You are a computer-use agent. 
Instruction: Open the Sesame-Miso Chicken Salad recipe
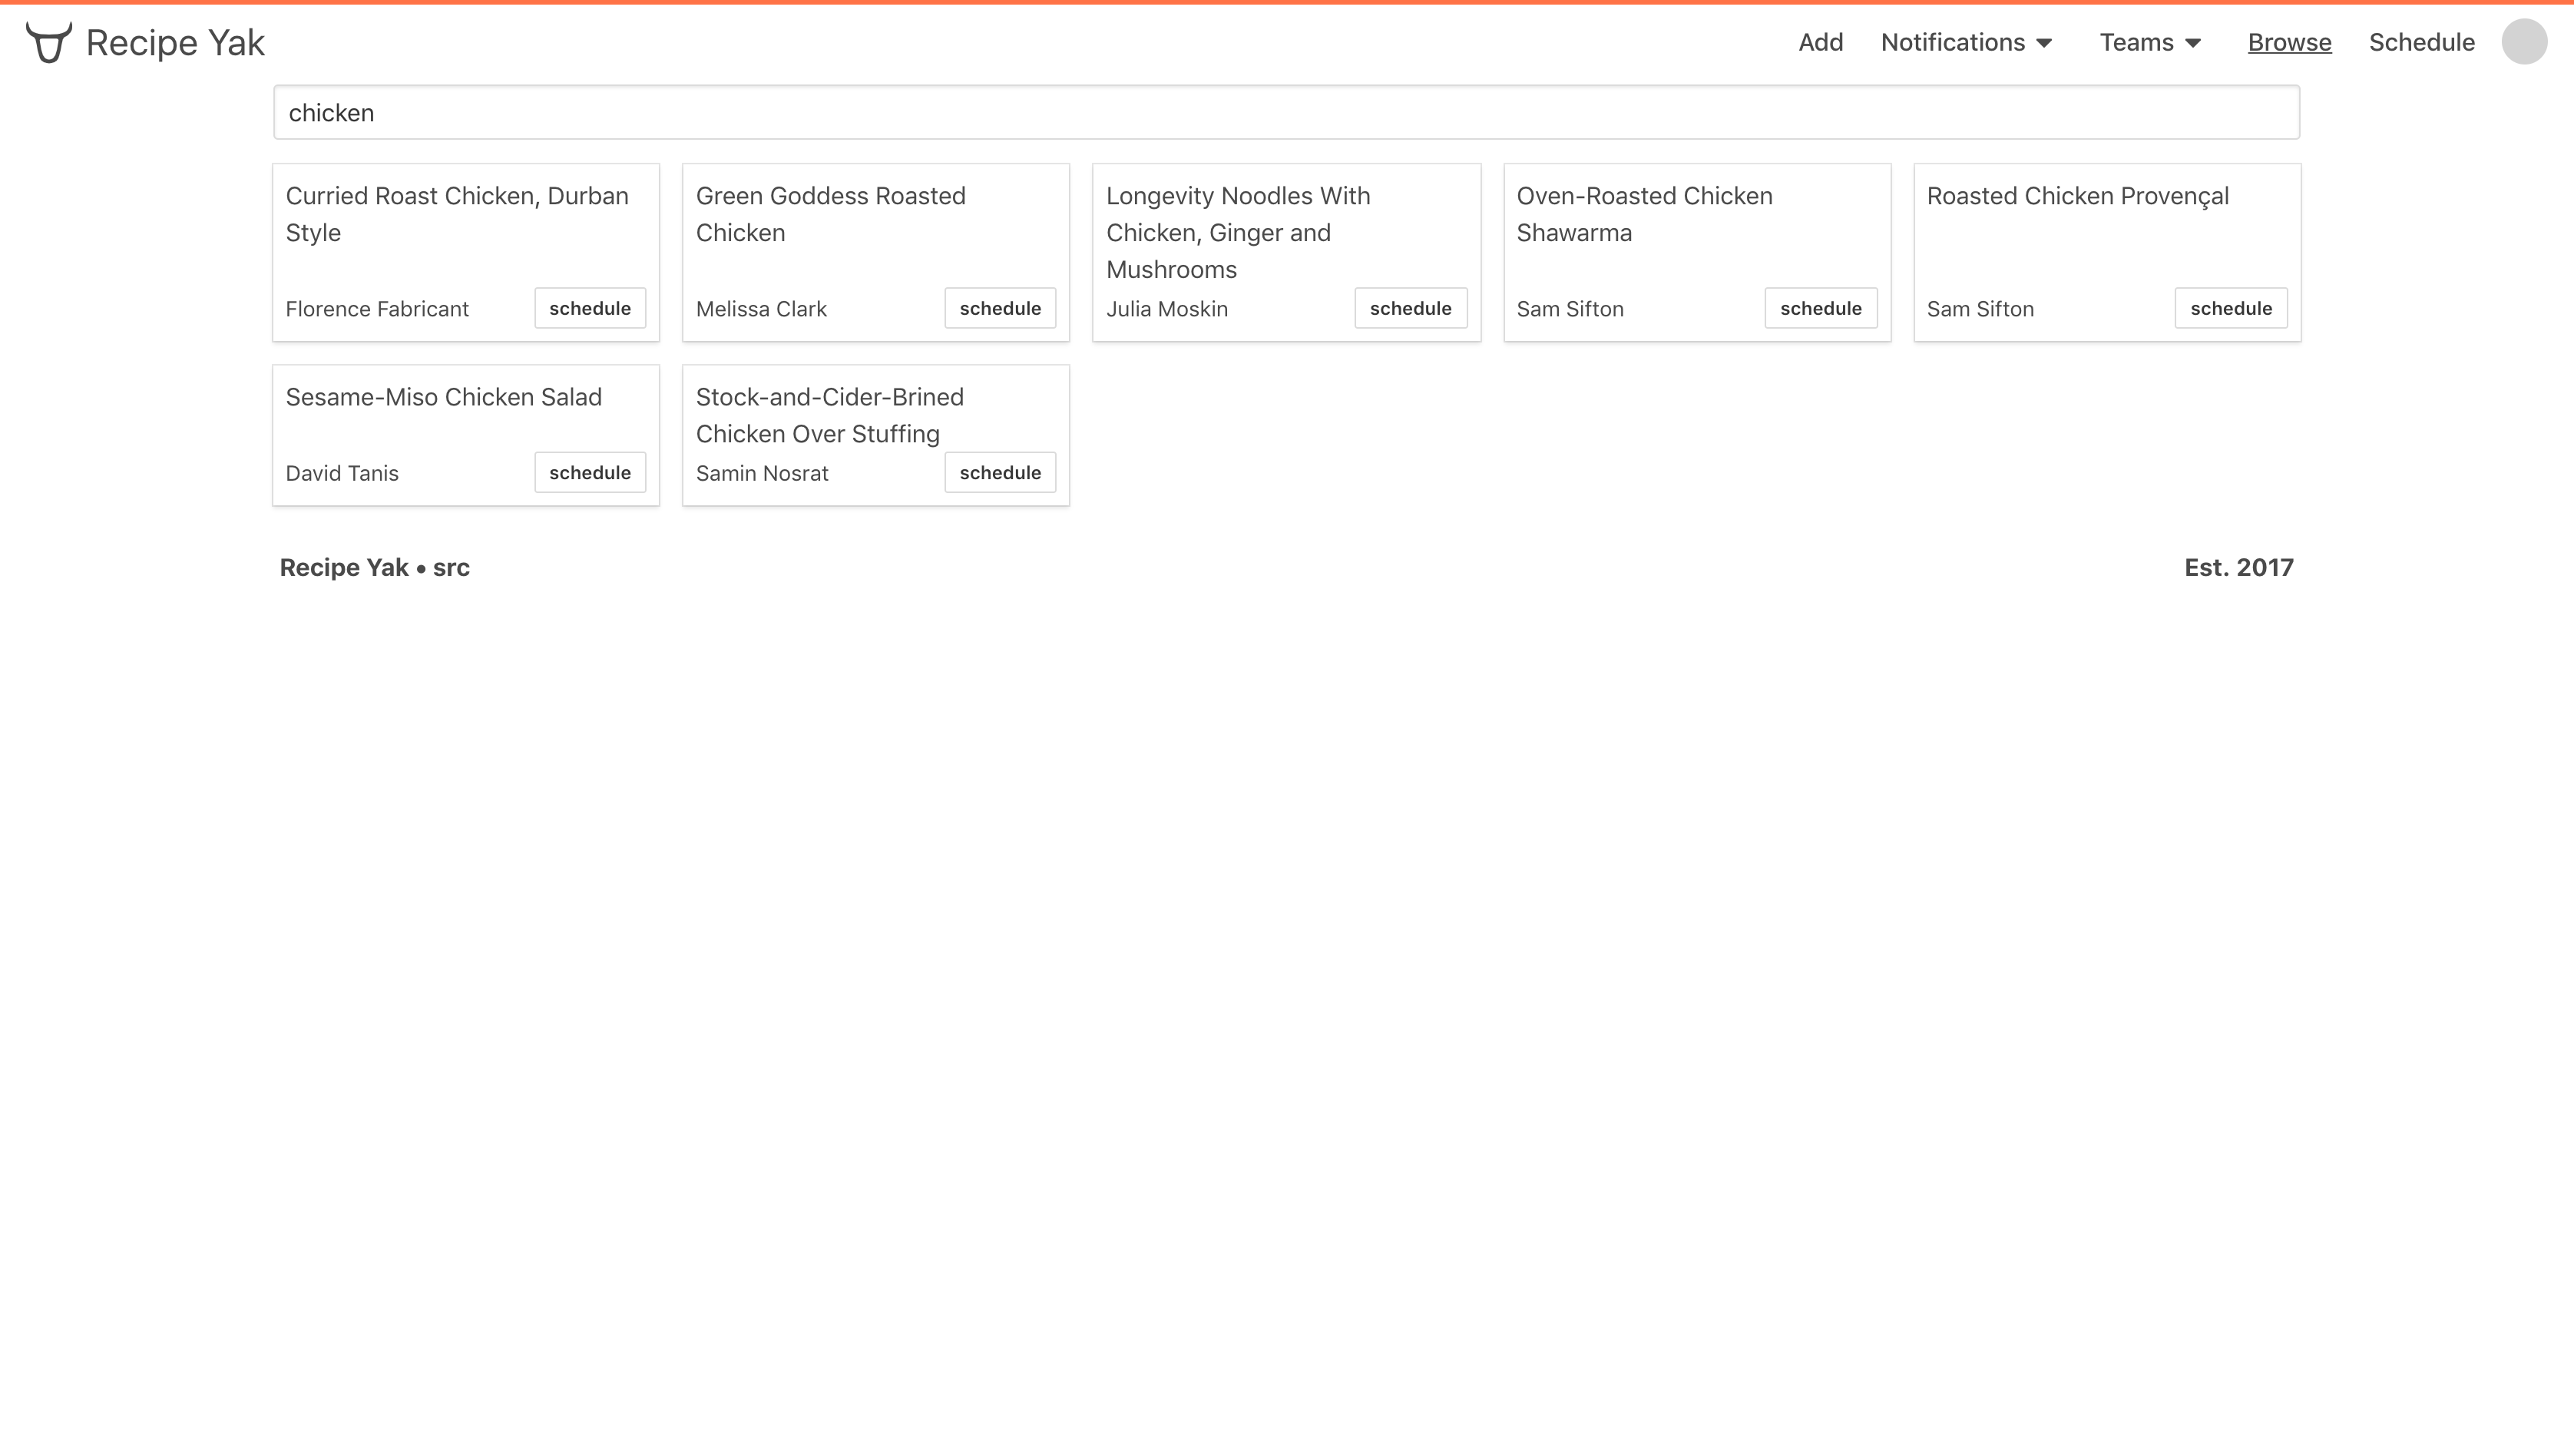coord(443,397)
